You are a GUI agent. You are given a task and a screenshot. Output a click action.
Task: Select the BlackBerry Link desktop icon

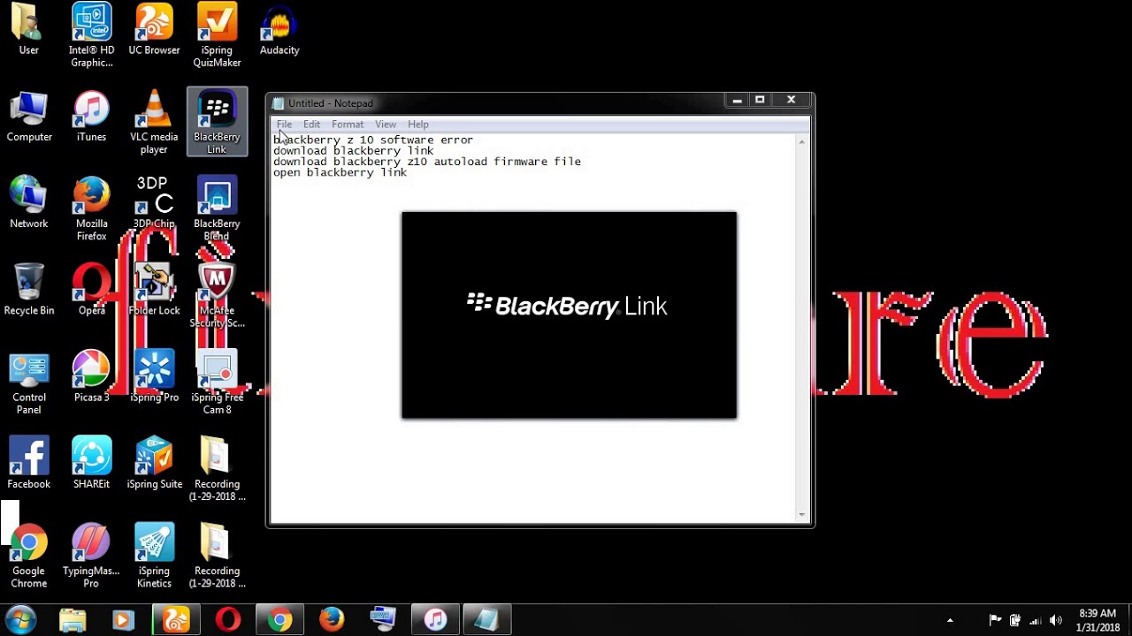pos(217,122)
